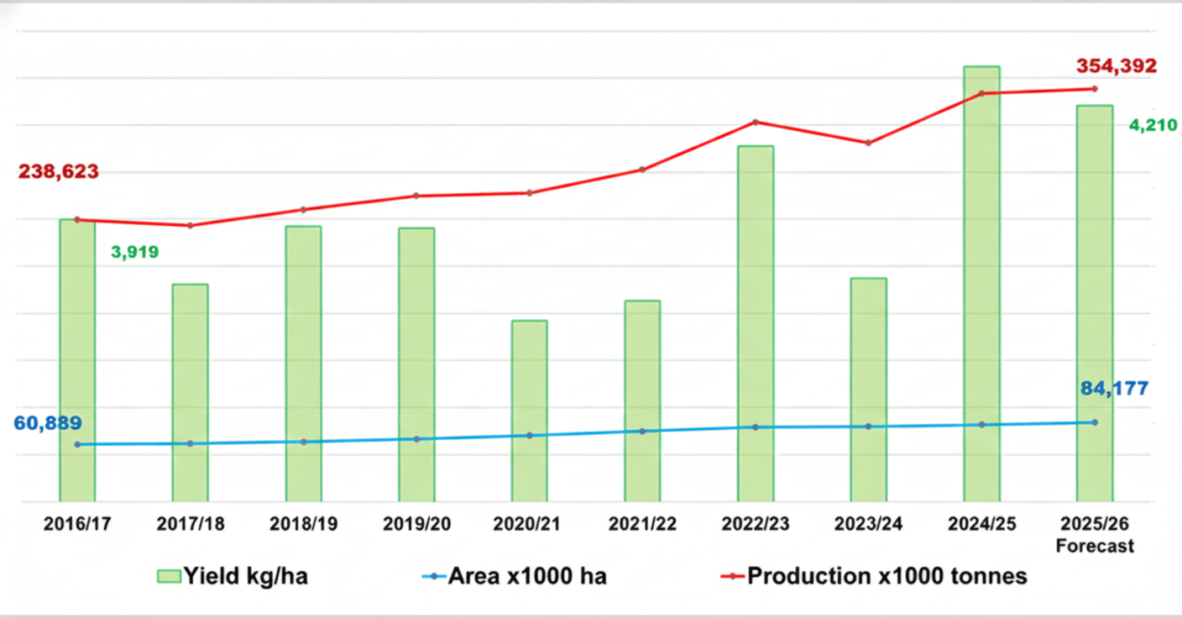Select the blue Area data point at 2020/21
Image resolution: width=1182 pixels, height=618 pixels.
(529, 435)
